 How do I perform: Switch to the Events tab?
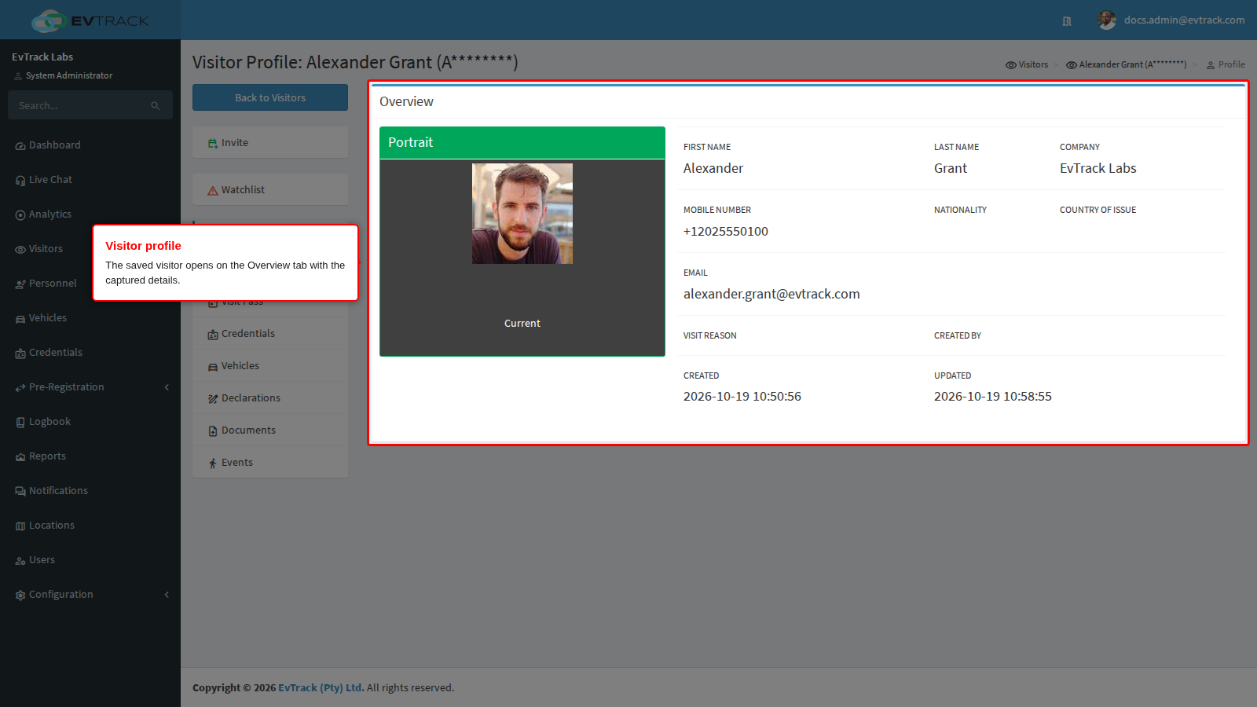tap(270, 463)
